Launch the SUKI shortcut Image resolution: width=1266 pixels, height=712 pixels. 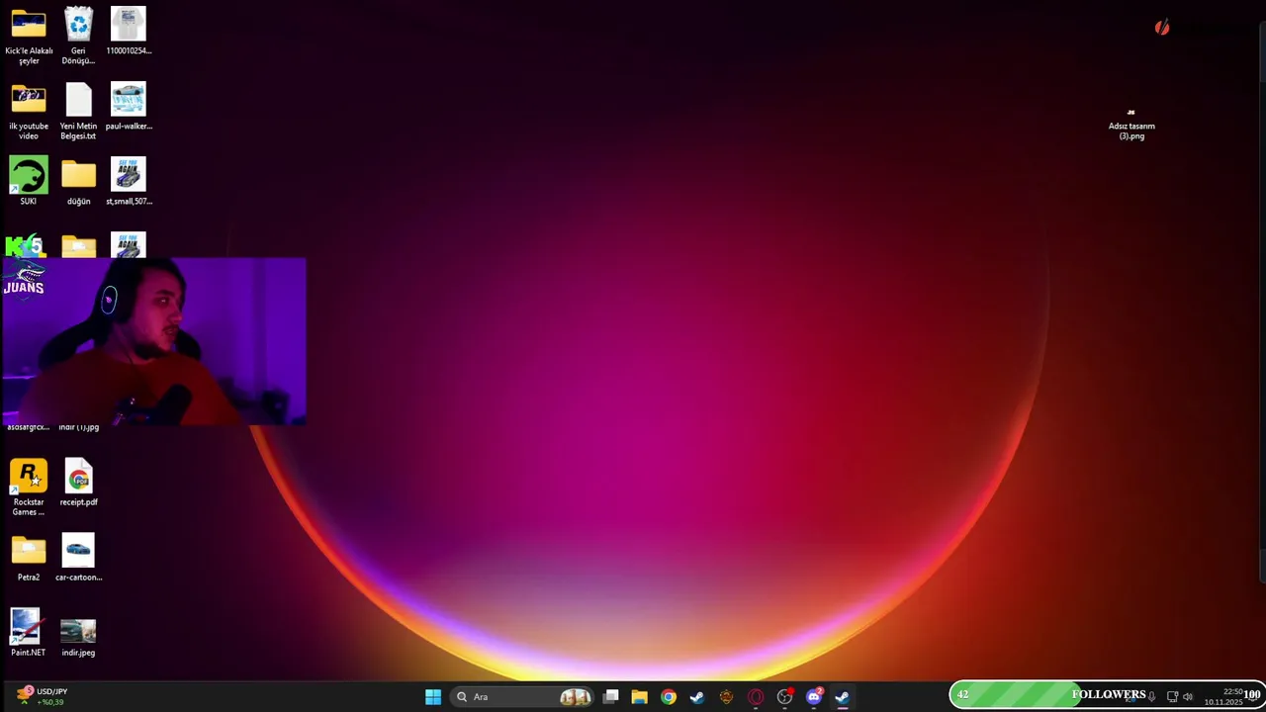[29, 181]
